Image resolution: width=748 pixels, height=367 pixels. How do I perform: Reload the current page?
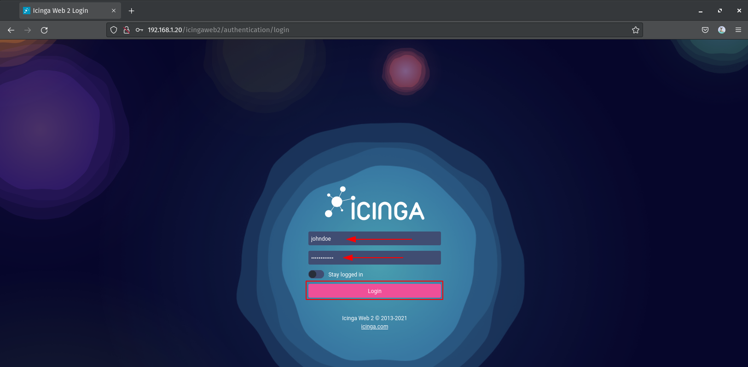pyautogui.click(x=44, y=30)
